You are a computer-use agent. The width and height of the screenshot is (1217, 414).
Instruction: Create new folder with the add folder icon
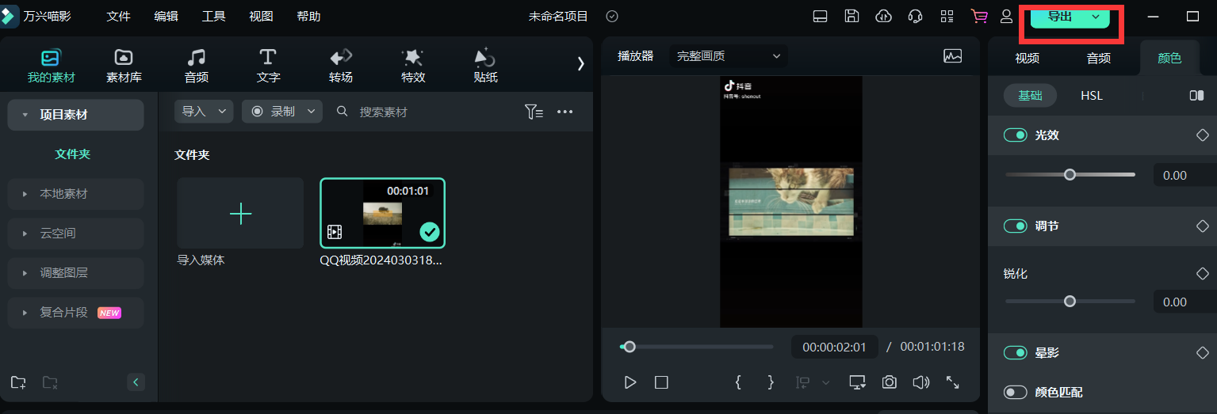point(18,383)
